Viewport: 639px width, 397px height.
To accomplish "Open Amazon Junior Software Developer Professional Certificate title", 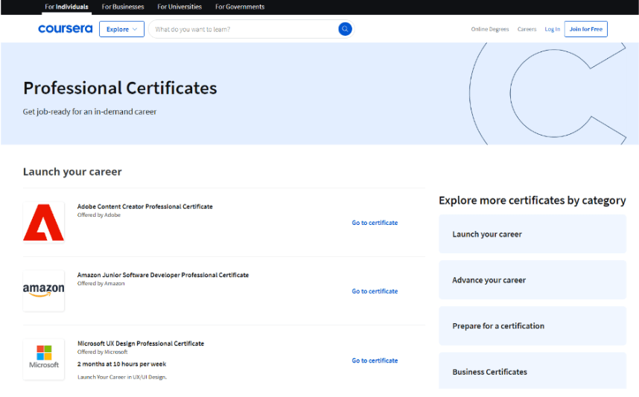I will pyautogui.click(x=163, y=275).
